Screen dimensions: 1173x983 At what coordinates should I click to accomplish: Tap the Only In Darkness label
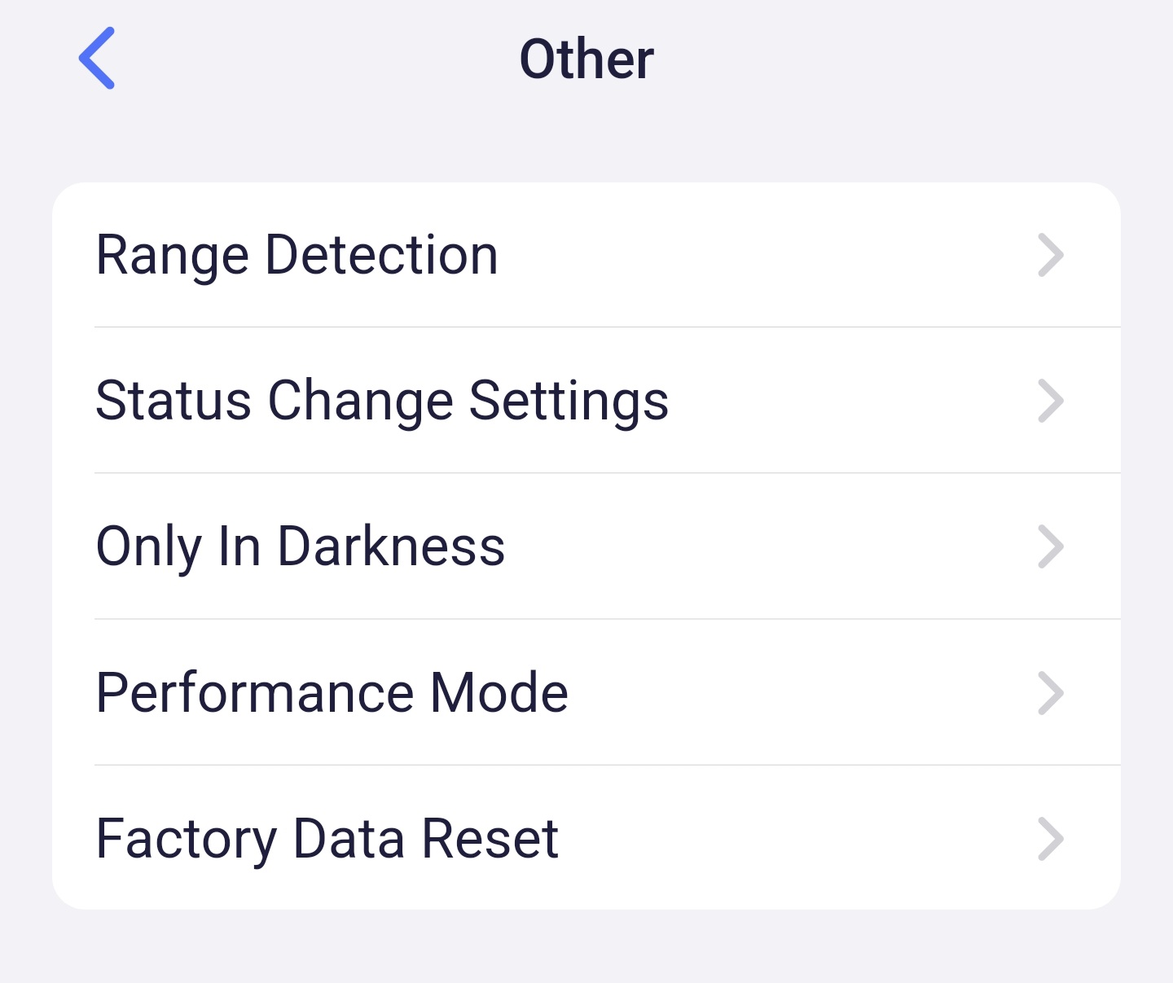(300, 546)
